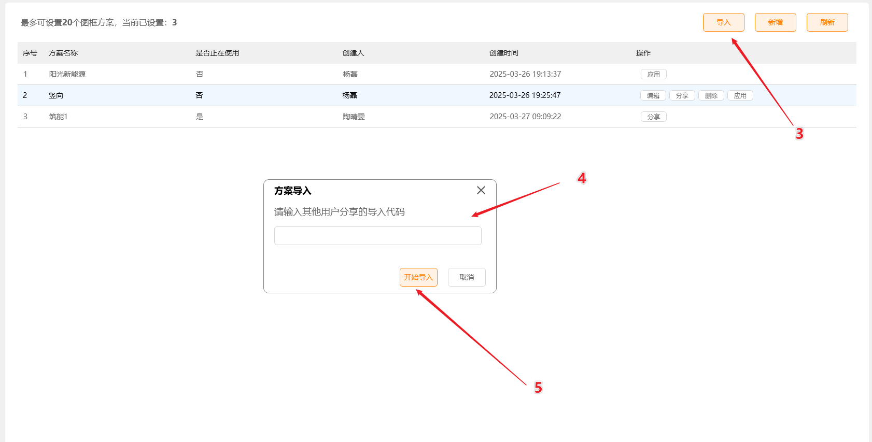Image resolution: width=872 pixels, height=442 pixels.
Task: Delete the 竖向 scheme with 删除
Action: (711, 95)
